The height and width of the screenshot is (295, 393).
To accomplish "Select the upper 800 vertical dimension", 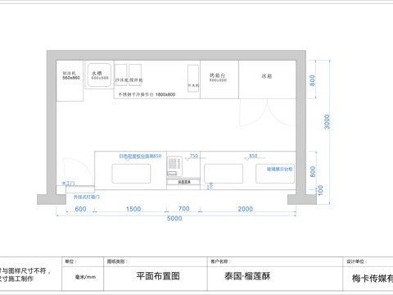I will pos(312,80).
